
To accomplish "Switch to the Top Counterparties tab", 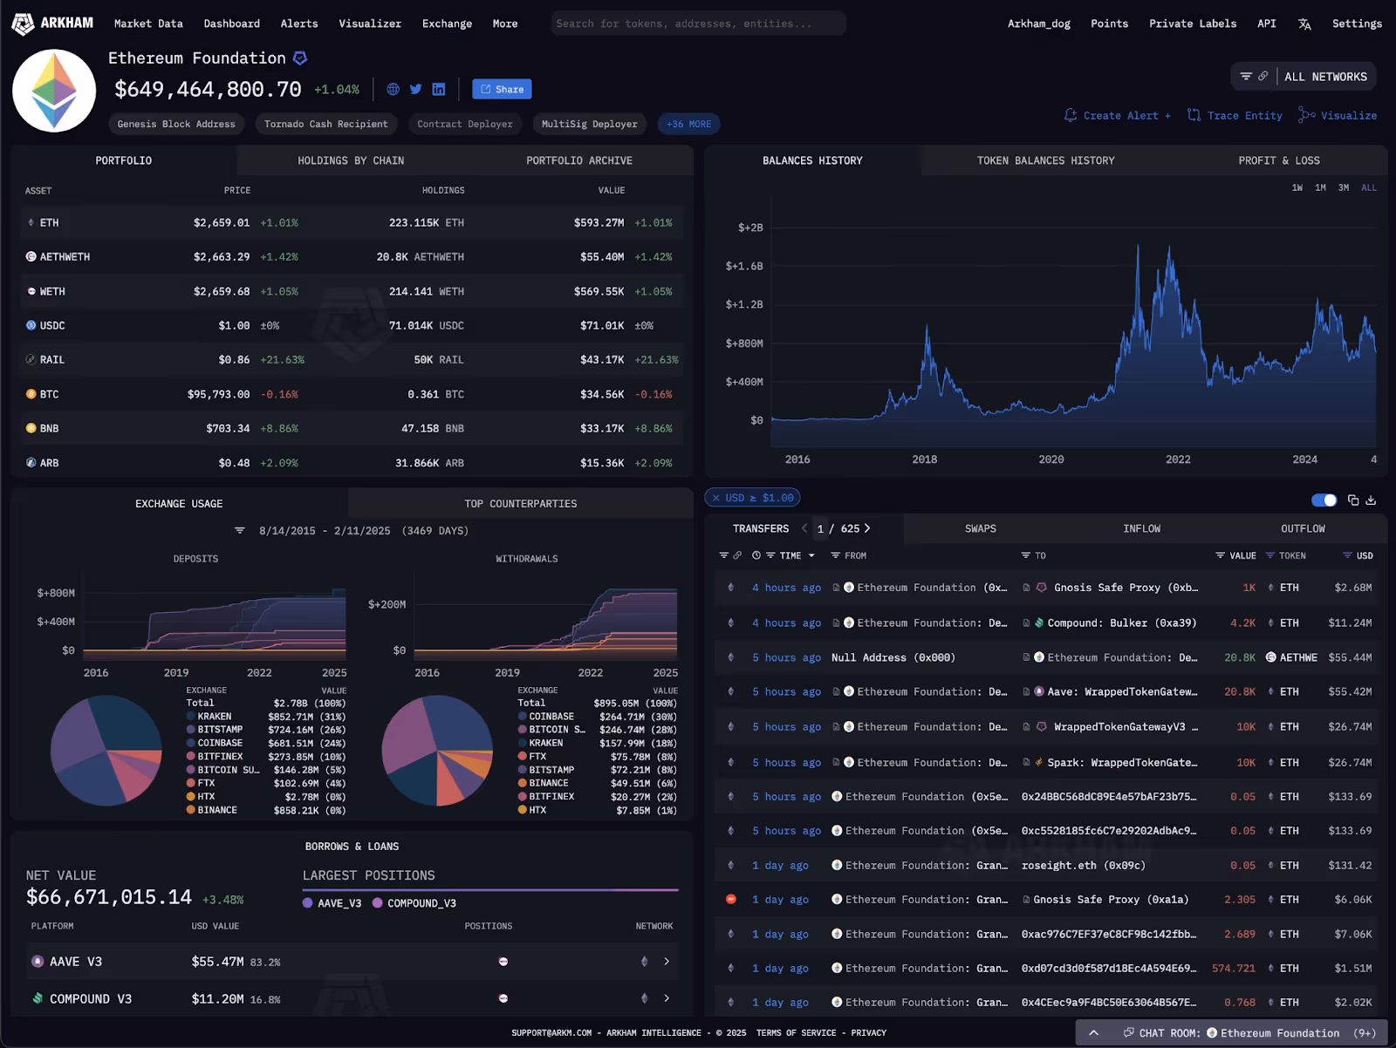I will (x=521, y=503).
